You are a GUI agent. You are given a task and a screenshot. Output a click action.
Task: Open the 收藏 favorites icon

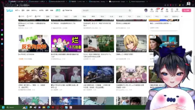[x=167, y=10]
